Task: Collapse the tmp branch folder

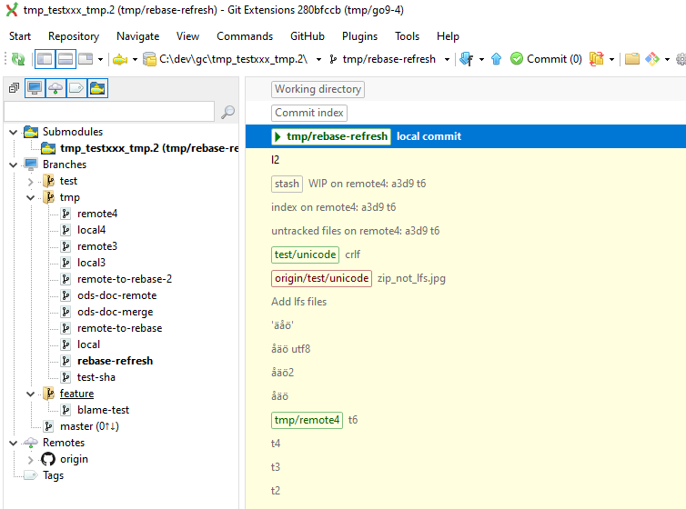Action: pyautogui.click(x=30, y=197)
